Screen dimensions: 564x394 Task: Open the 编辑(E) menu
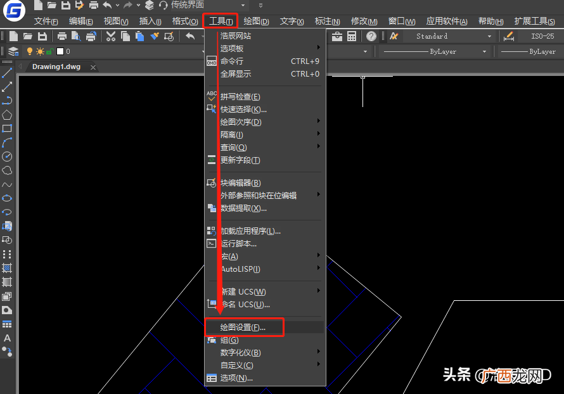[x=81, y=21]
